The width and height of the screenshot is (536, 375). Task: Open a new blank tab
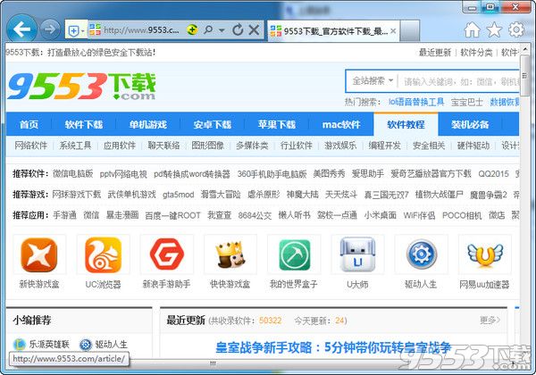point(409,30)
